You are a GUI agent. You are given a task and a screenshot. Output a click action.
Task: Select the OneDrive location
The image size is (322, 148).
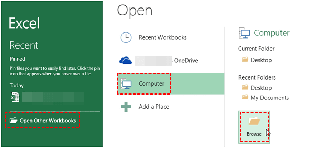pyautogui.click(x=170, y=61)
